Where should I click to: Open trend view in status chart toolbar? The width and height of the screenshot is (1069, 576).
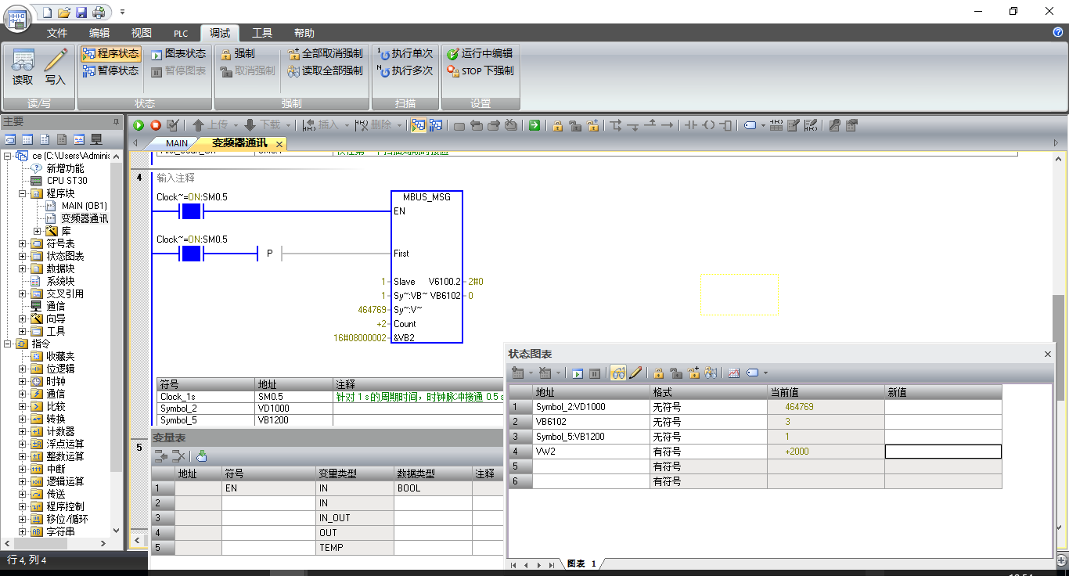733,373
